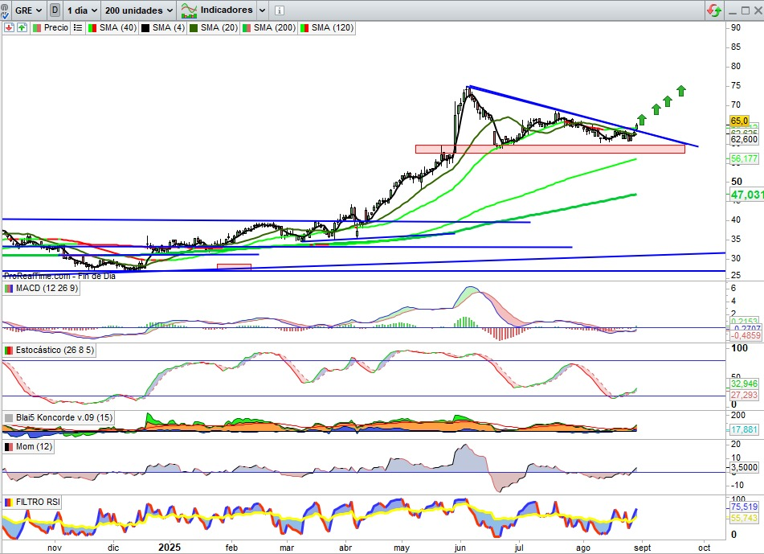Open SMA (120) indicator settings
The width and height of the screenshot is (764, 554).
point(327,28)
